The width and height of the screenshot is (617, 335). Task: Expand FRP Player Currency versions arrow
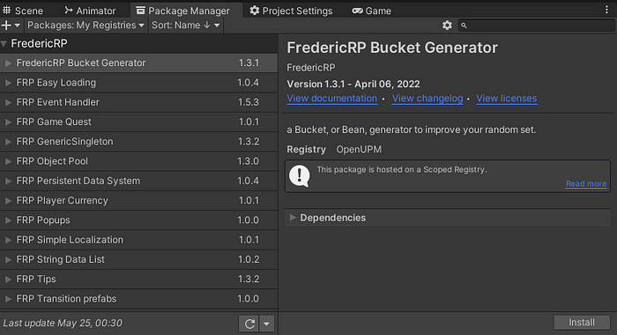click(8, 201)
